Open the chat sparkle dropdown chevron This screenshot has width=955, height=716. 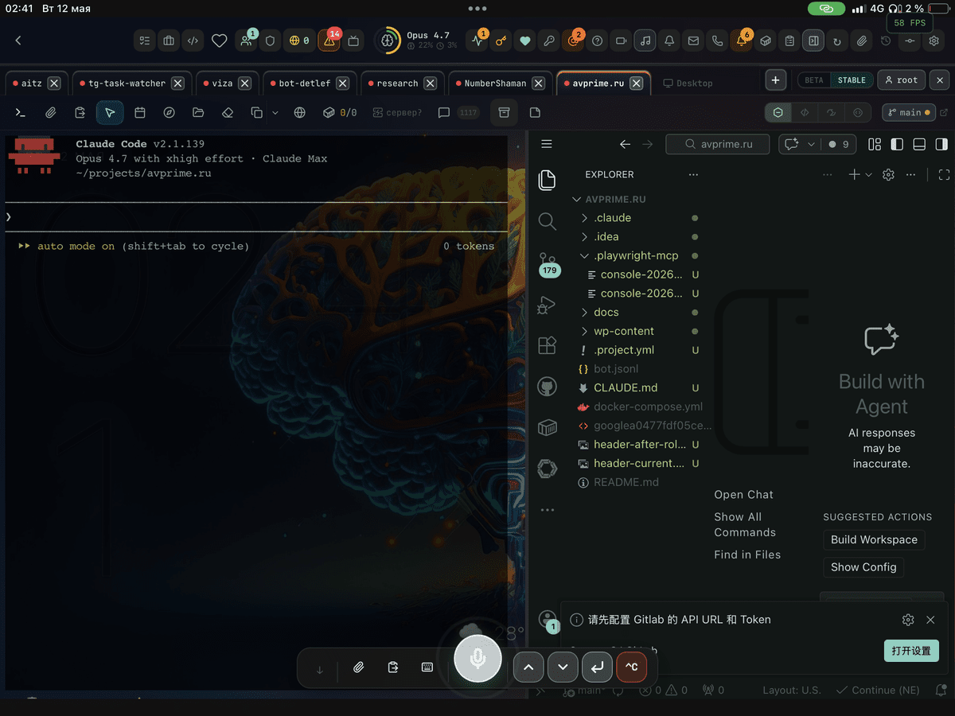(x=811, y=144)
